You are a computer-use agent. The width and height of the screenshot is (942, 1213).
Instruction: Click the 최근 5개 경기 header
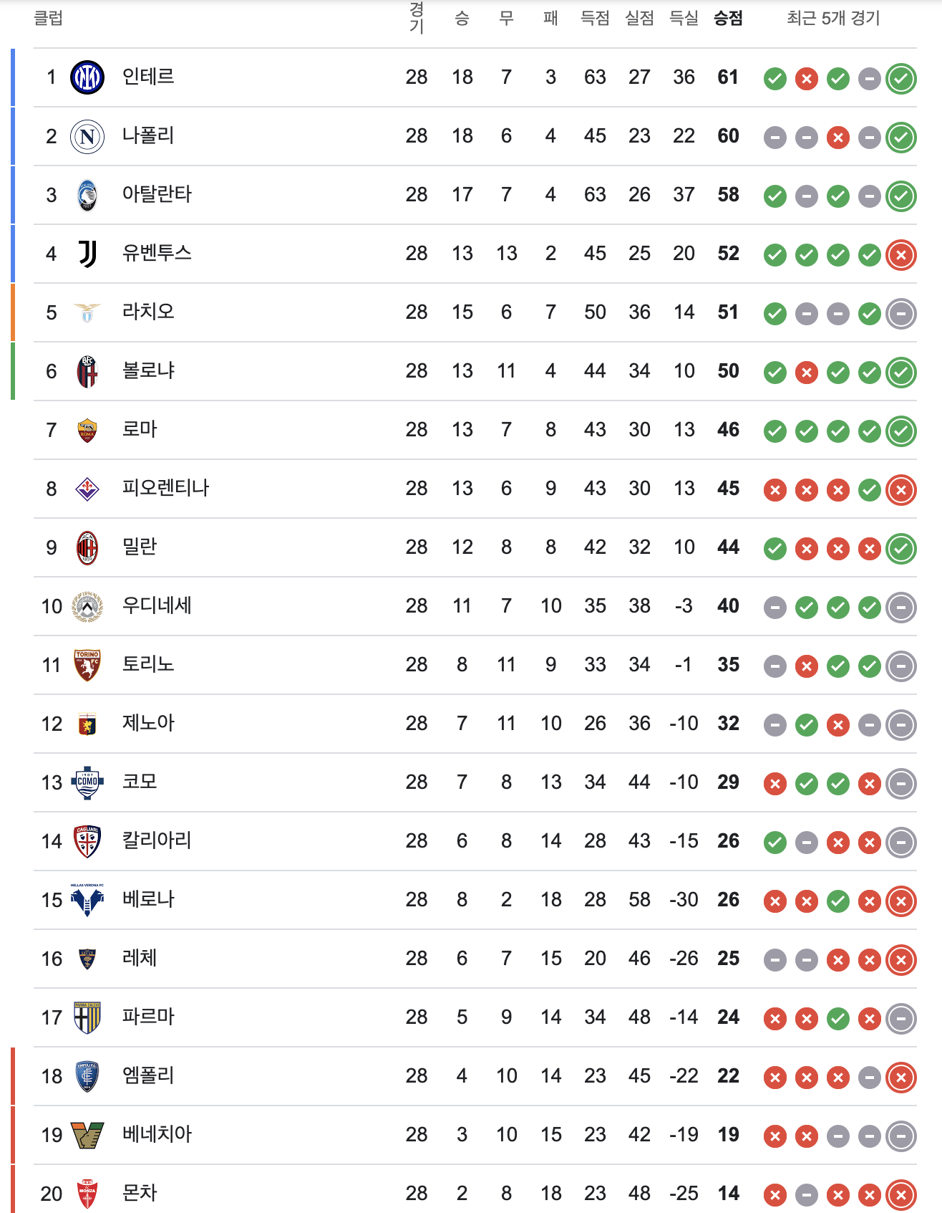[833, 18]
